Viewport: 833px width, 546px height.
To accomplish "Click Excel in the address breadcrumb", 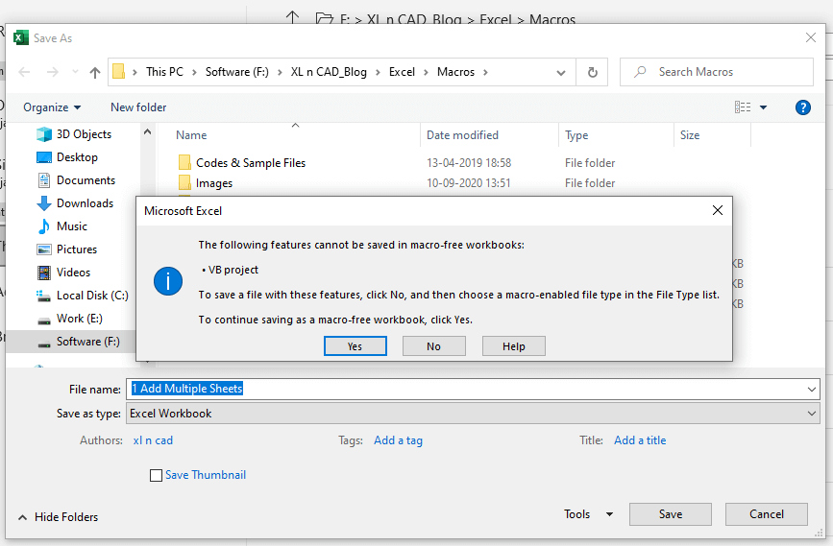I will coord(402,72).
